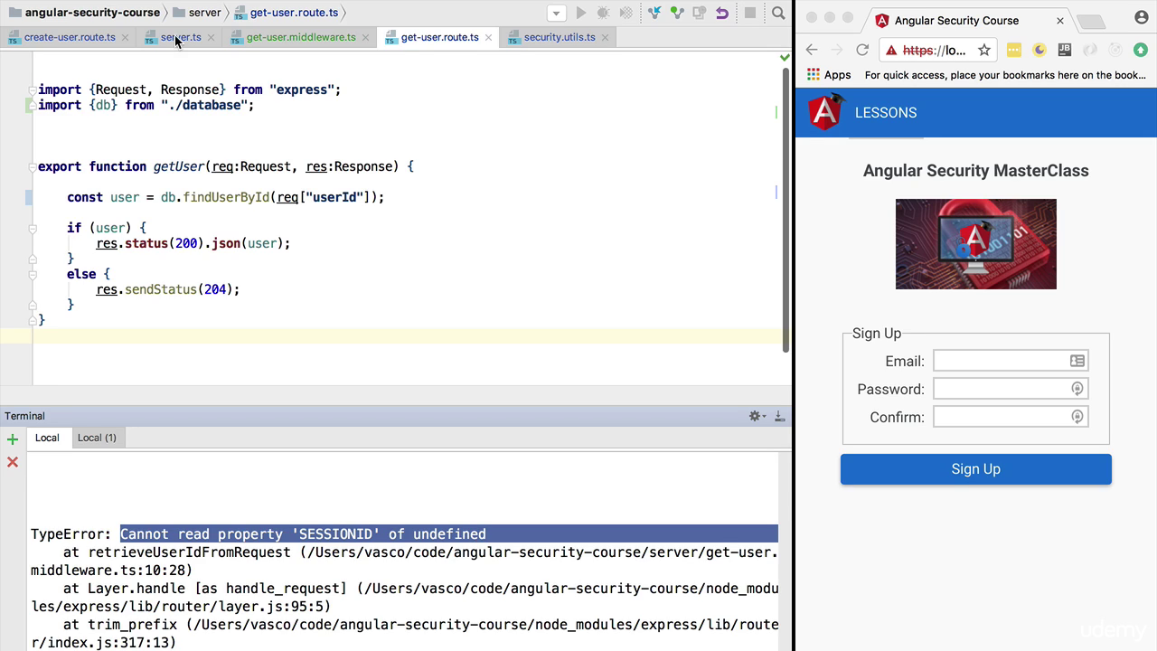Close the Angular Security Course browser tab
This screenshot has width=1157, height=651.
coord(1060,20)
